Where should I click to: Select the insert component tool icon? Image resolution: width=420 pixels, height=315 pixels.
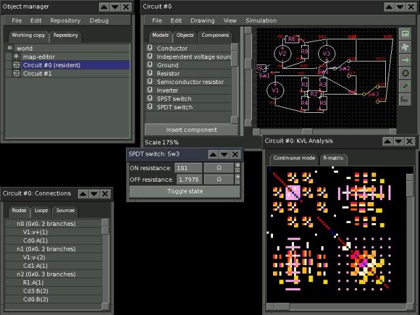tap(405, 47)
